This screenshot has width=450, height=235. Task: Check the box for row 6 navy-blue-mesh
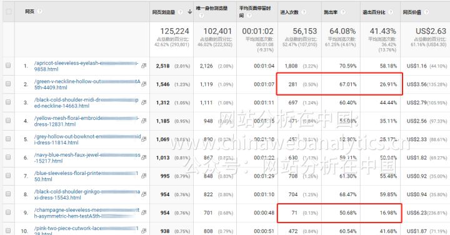point(8,157)
